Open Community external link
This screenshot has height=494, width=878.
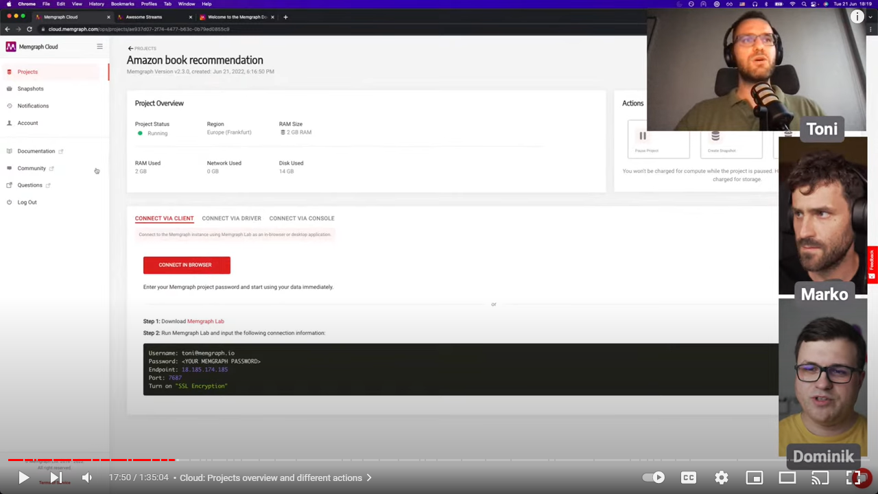pyautogui.click(x=35, y=168)
